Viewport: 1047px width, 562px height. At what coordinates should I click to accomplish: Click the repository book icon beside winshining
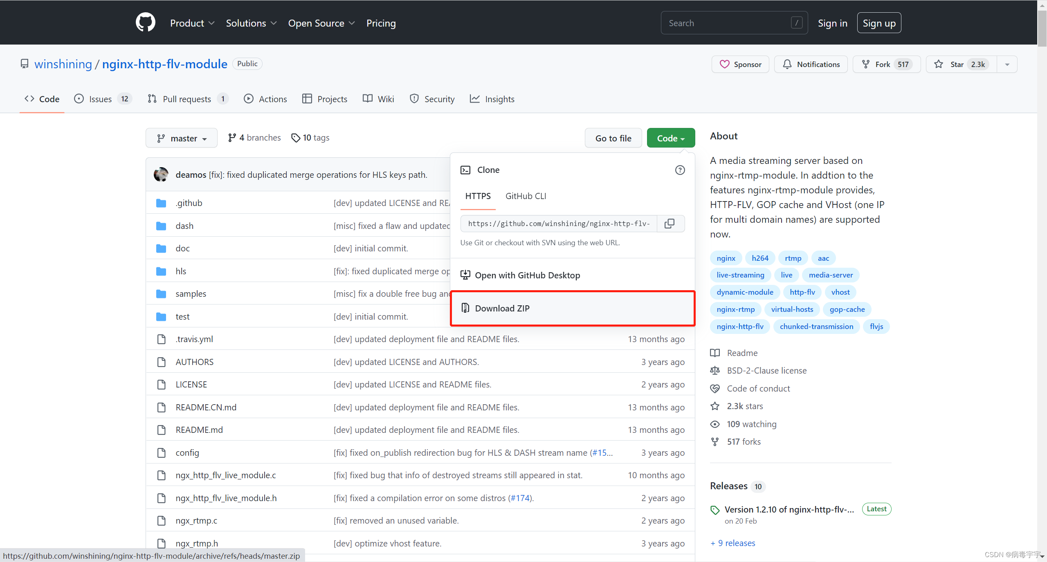(25, 64)
